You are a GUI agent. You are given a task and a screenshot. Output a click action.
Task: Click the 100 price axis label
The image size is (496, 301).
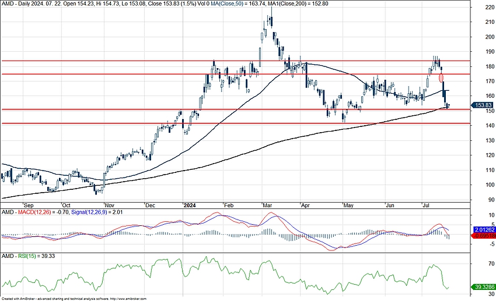(490, 185)
